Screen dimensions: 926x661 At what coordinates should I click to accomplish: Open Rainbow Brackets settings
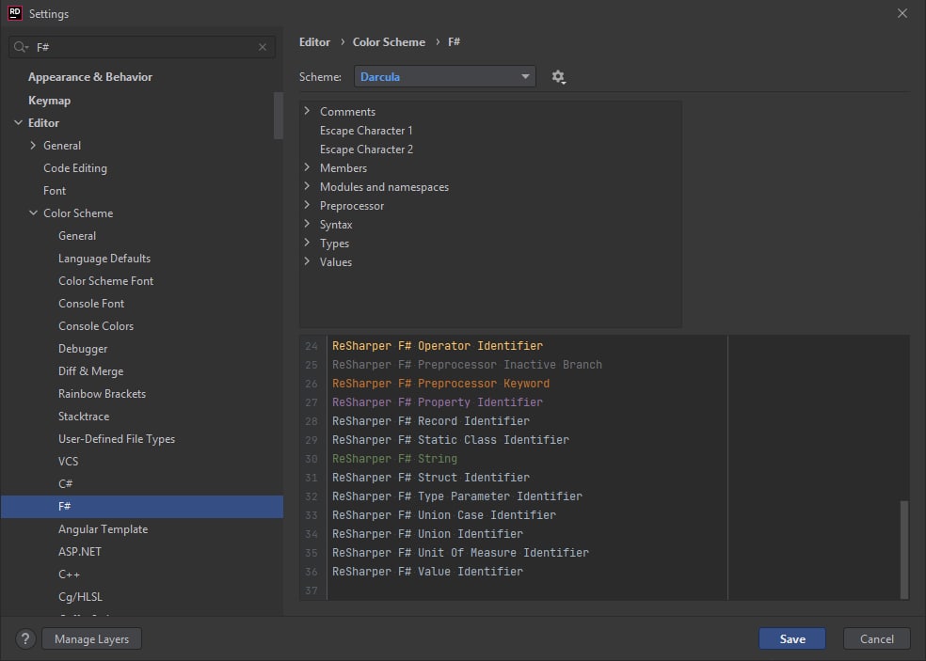[102, 394]
